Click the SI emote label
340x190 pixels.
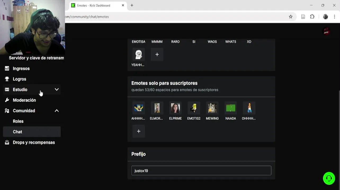click(194, 42)
